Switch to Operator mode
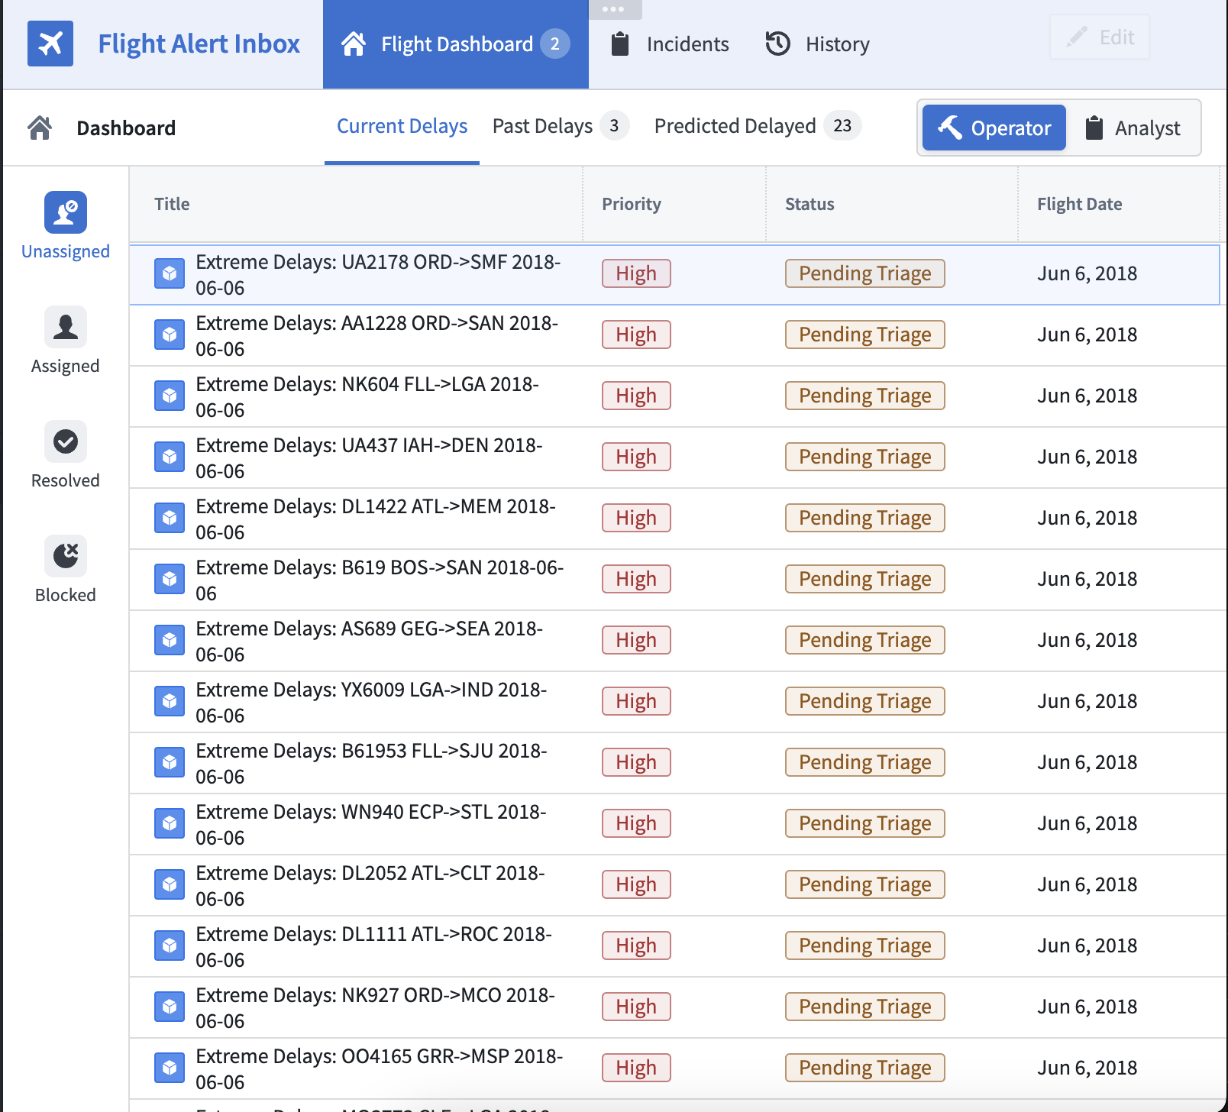 pos(994,128)
